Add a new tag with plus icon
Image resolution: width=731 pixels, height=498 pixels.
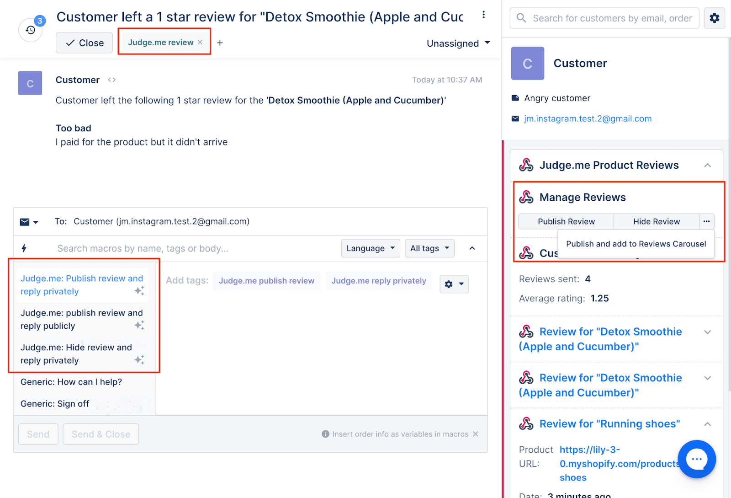click(x=220, y=43)
